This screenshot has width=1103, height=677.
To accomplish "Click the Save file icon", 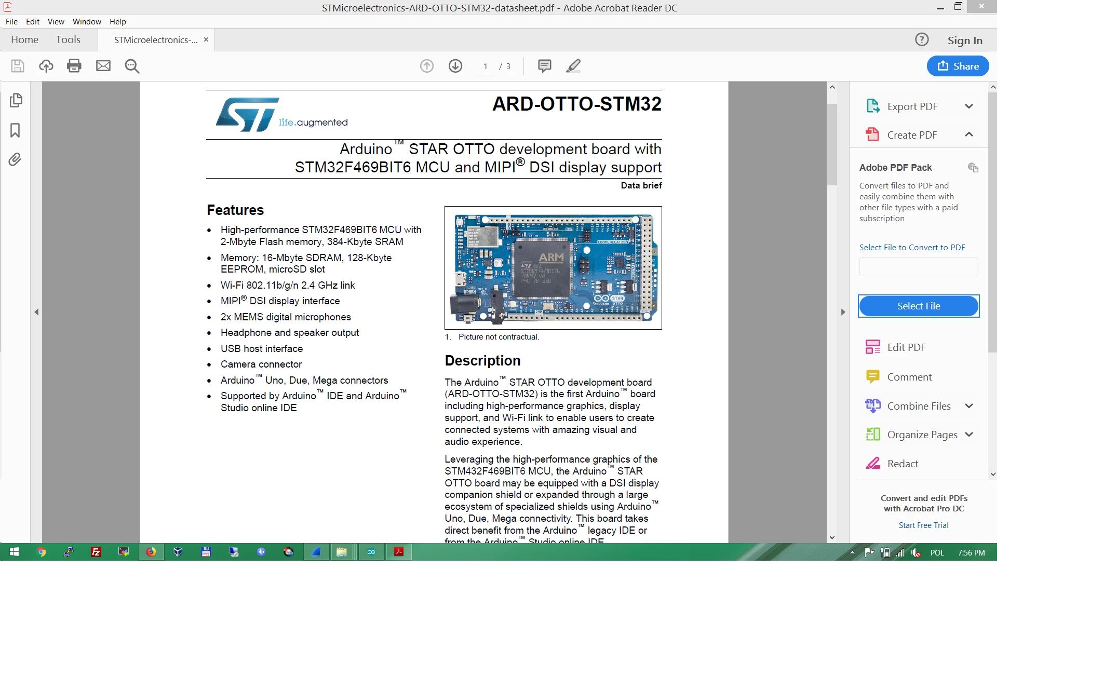I will [18, 66].
